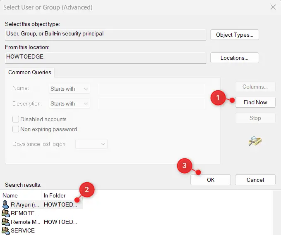Click the group icon beside REMOTE entry
281x235 pixels.
point(5,213)
